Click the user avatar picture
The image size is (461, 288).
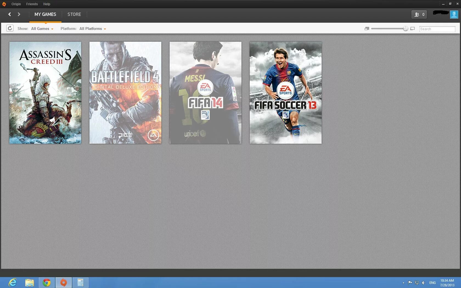coord(454,14)
